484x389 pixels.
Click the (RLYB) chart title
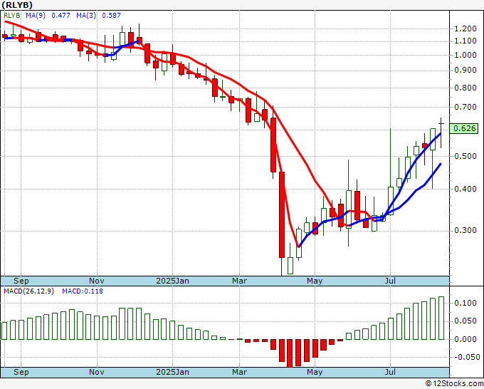[17, 5]
